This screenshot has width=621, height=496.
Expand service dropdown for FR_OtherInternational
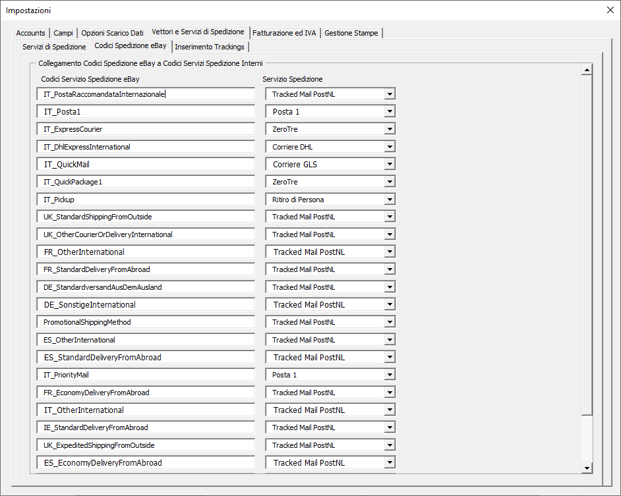click(390, 252)
